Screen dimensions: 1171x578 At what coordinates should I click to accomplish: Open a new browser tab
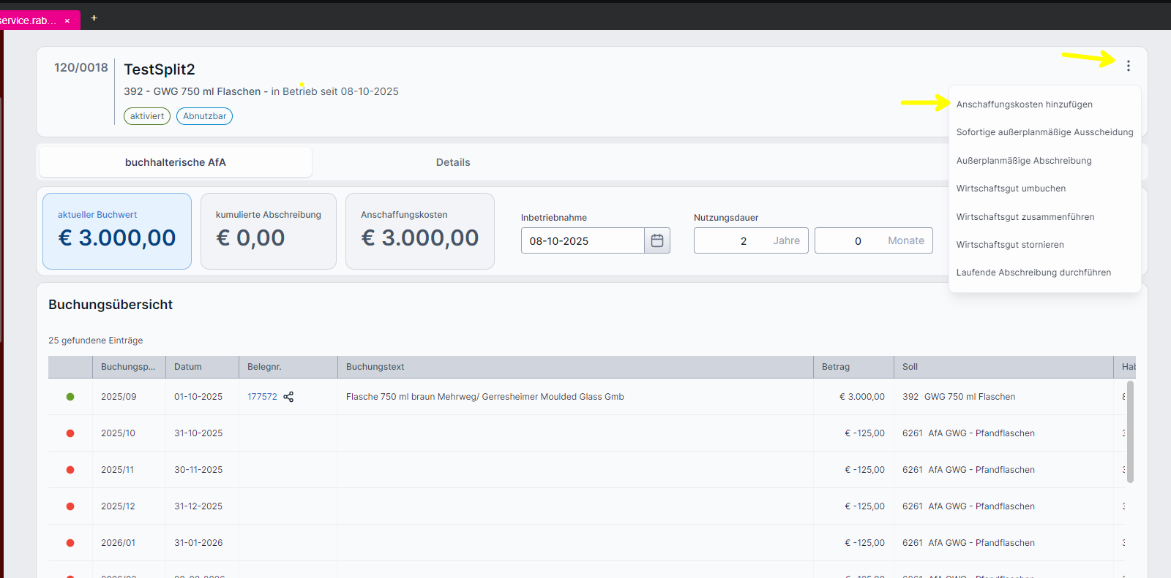tap(94, 18)
